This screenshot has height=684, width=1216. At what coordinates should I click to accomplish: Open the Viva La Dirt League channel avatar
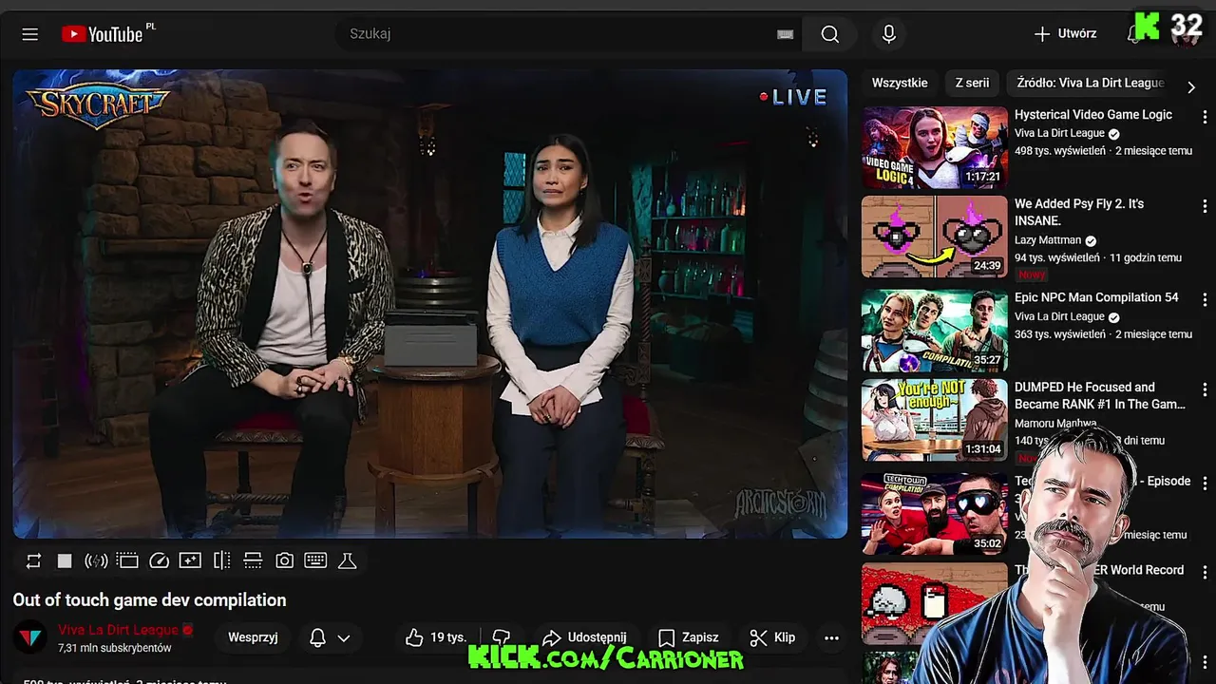(x=31, y=637)
